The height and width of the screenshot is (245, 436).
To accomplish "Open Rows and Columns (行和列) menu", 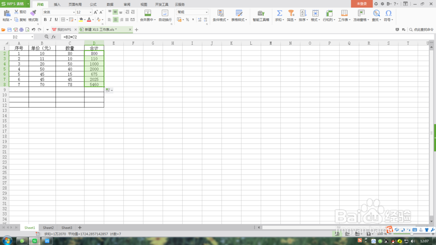I will [x=329, y=15].
